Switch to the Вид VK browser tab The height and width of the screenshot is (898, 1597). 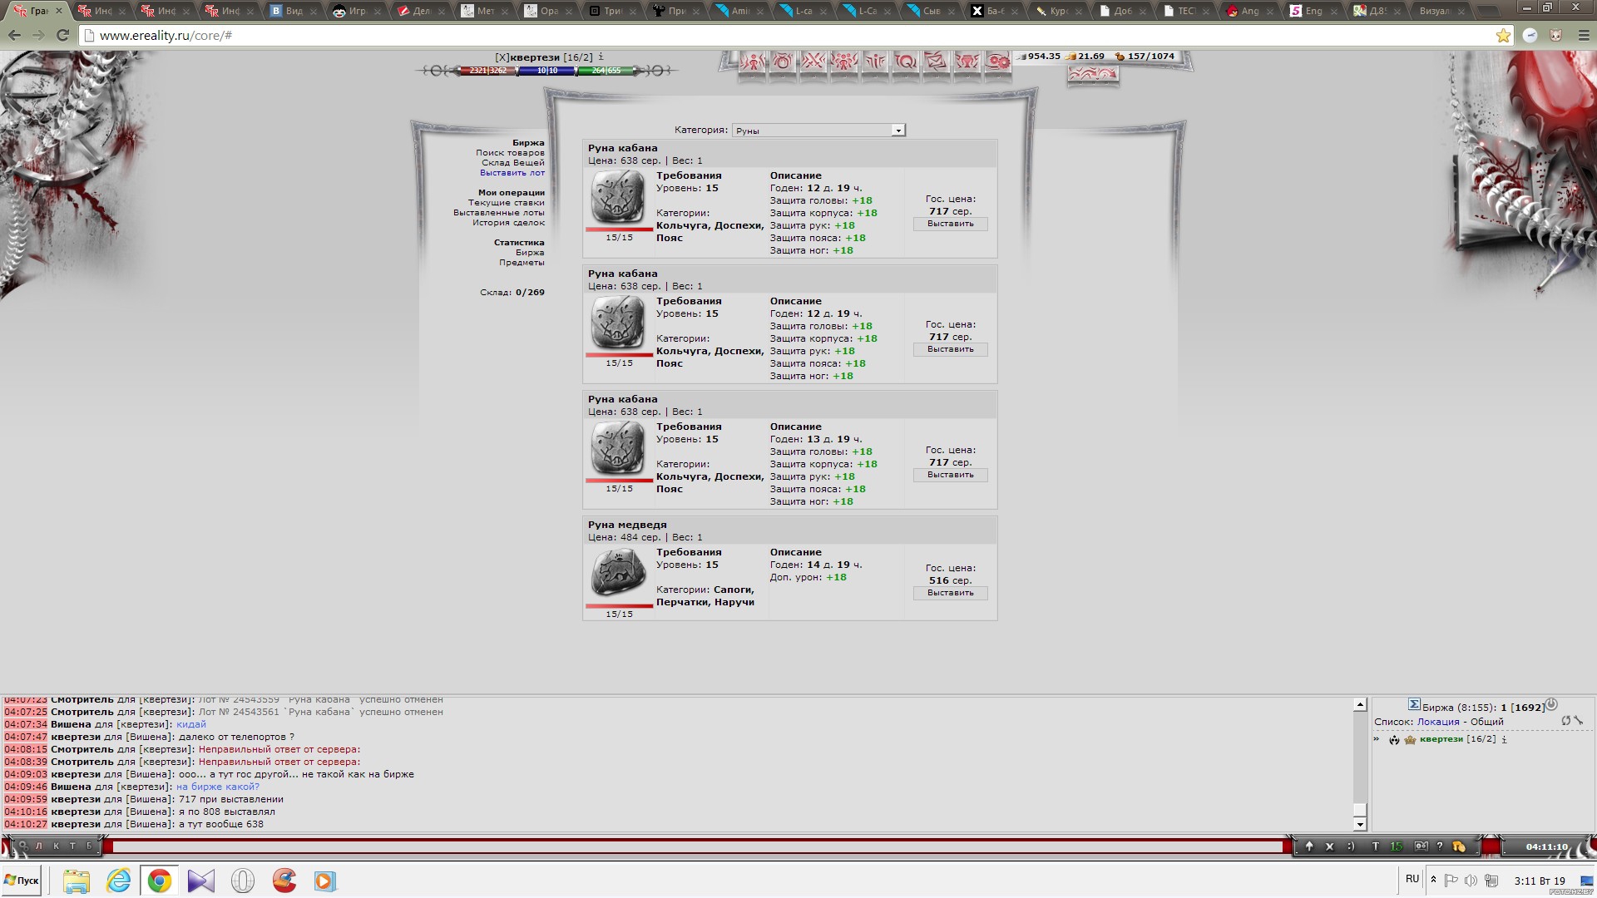tap(293, 11)
